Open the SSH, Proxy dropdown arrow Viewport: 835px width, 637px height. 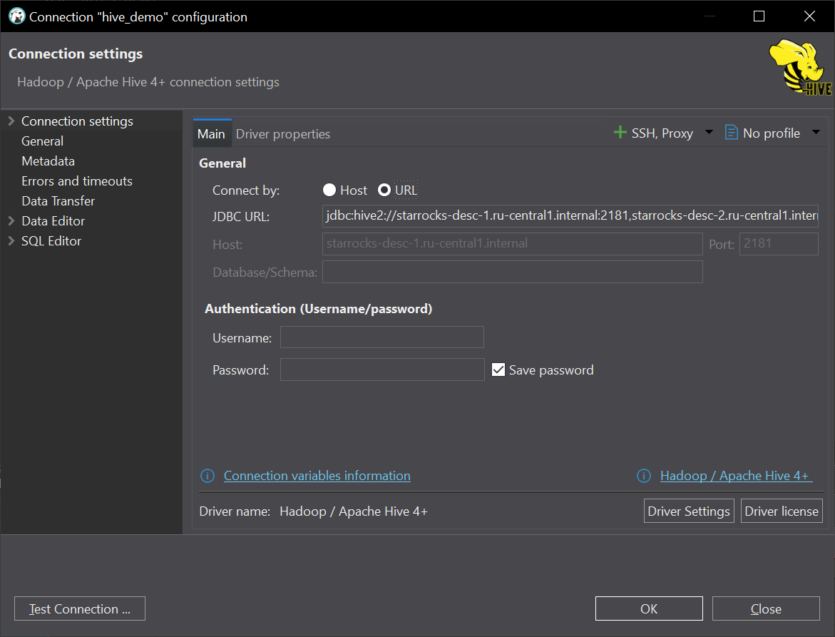[x=709, y=132]
